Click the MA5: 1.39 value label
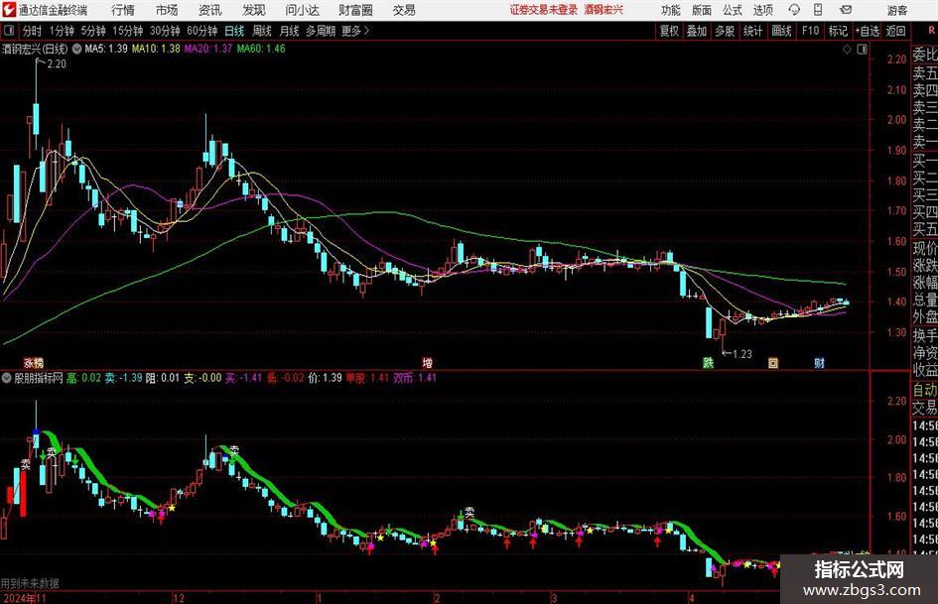The height and width of the screenshot is (604, 938). tap(106, 49)
